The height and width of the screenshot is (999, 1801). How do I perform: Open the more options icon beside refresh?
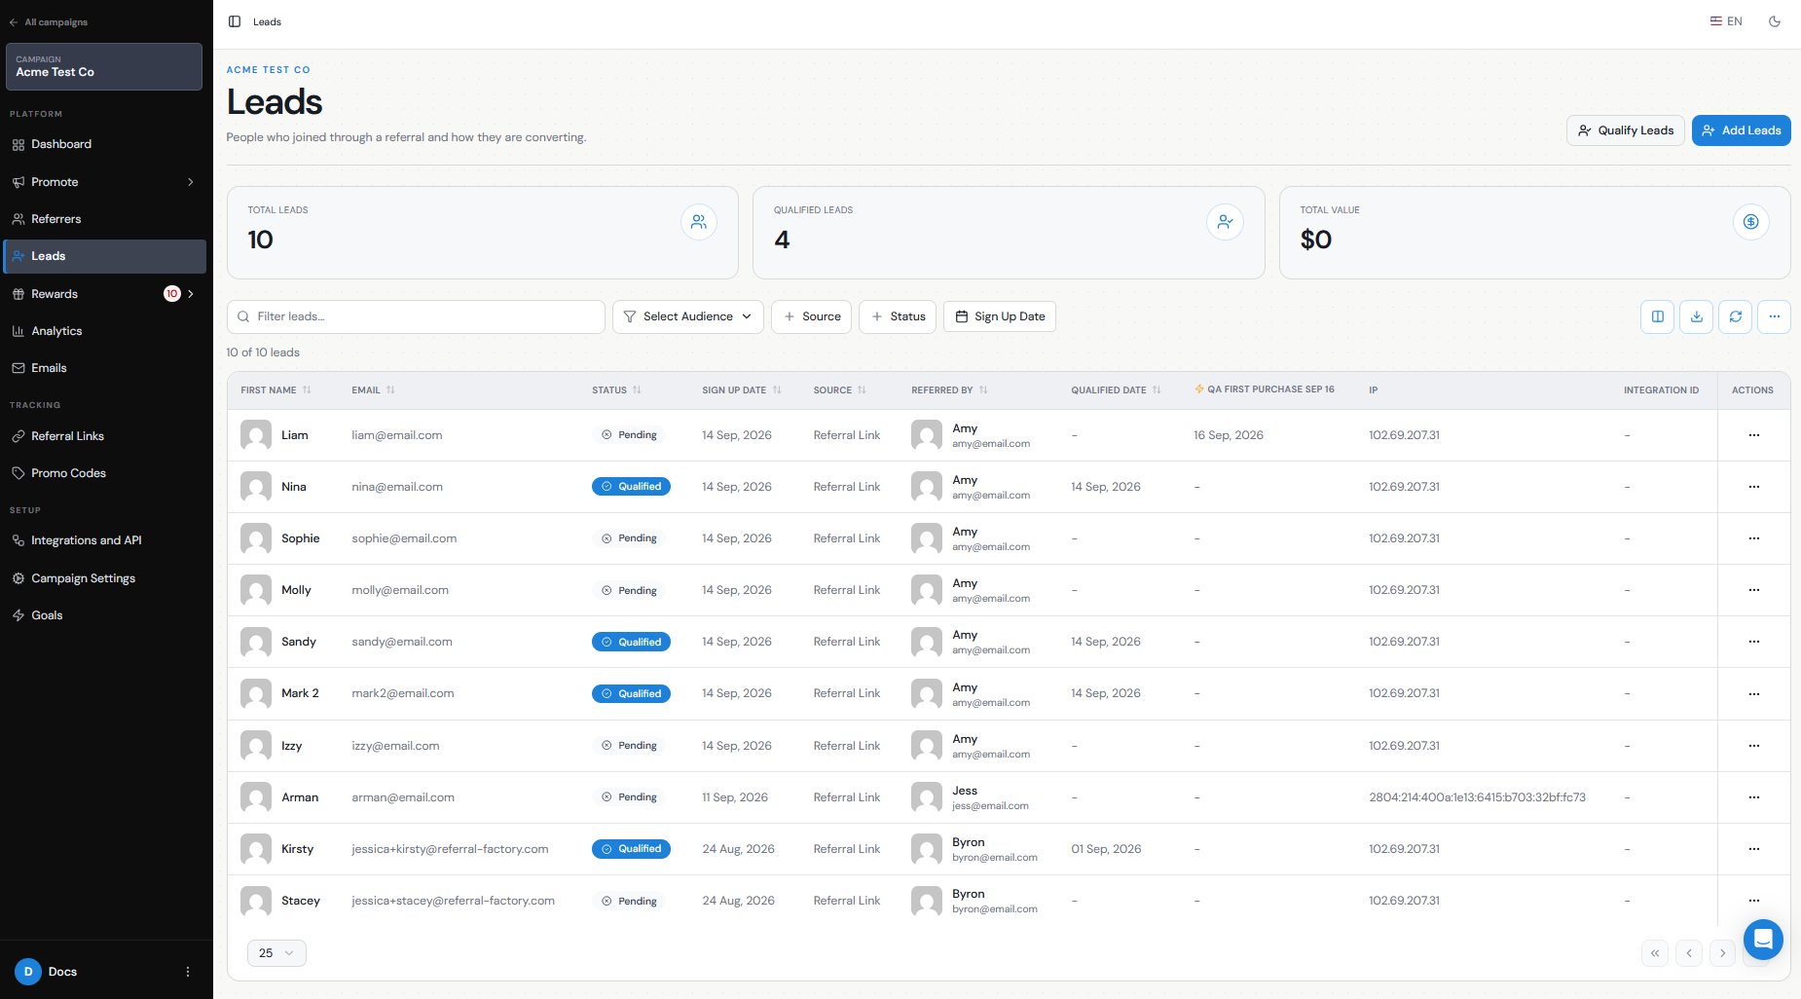(1774, 316)
